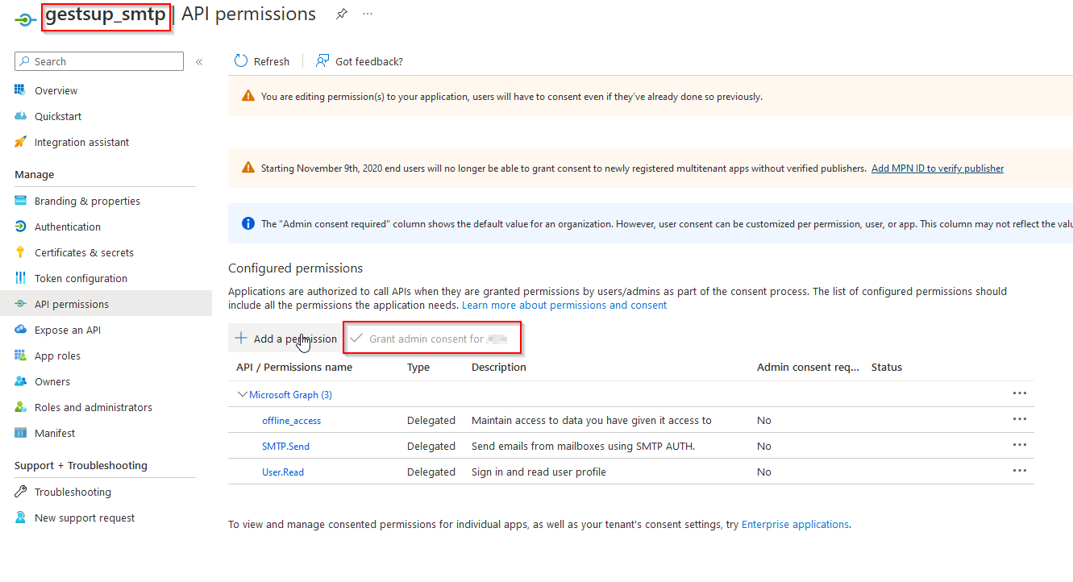This screenshot has width=1073, height=582.
Task: Click the Got feedback? label
Action: pyautogui.click(x=369, y=61)
